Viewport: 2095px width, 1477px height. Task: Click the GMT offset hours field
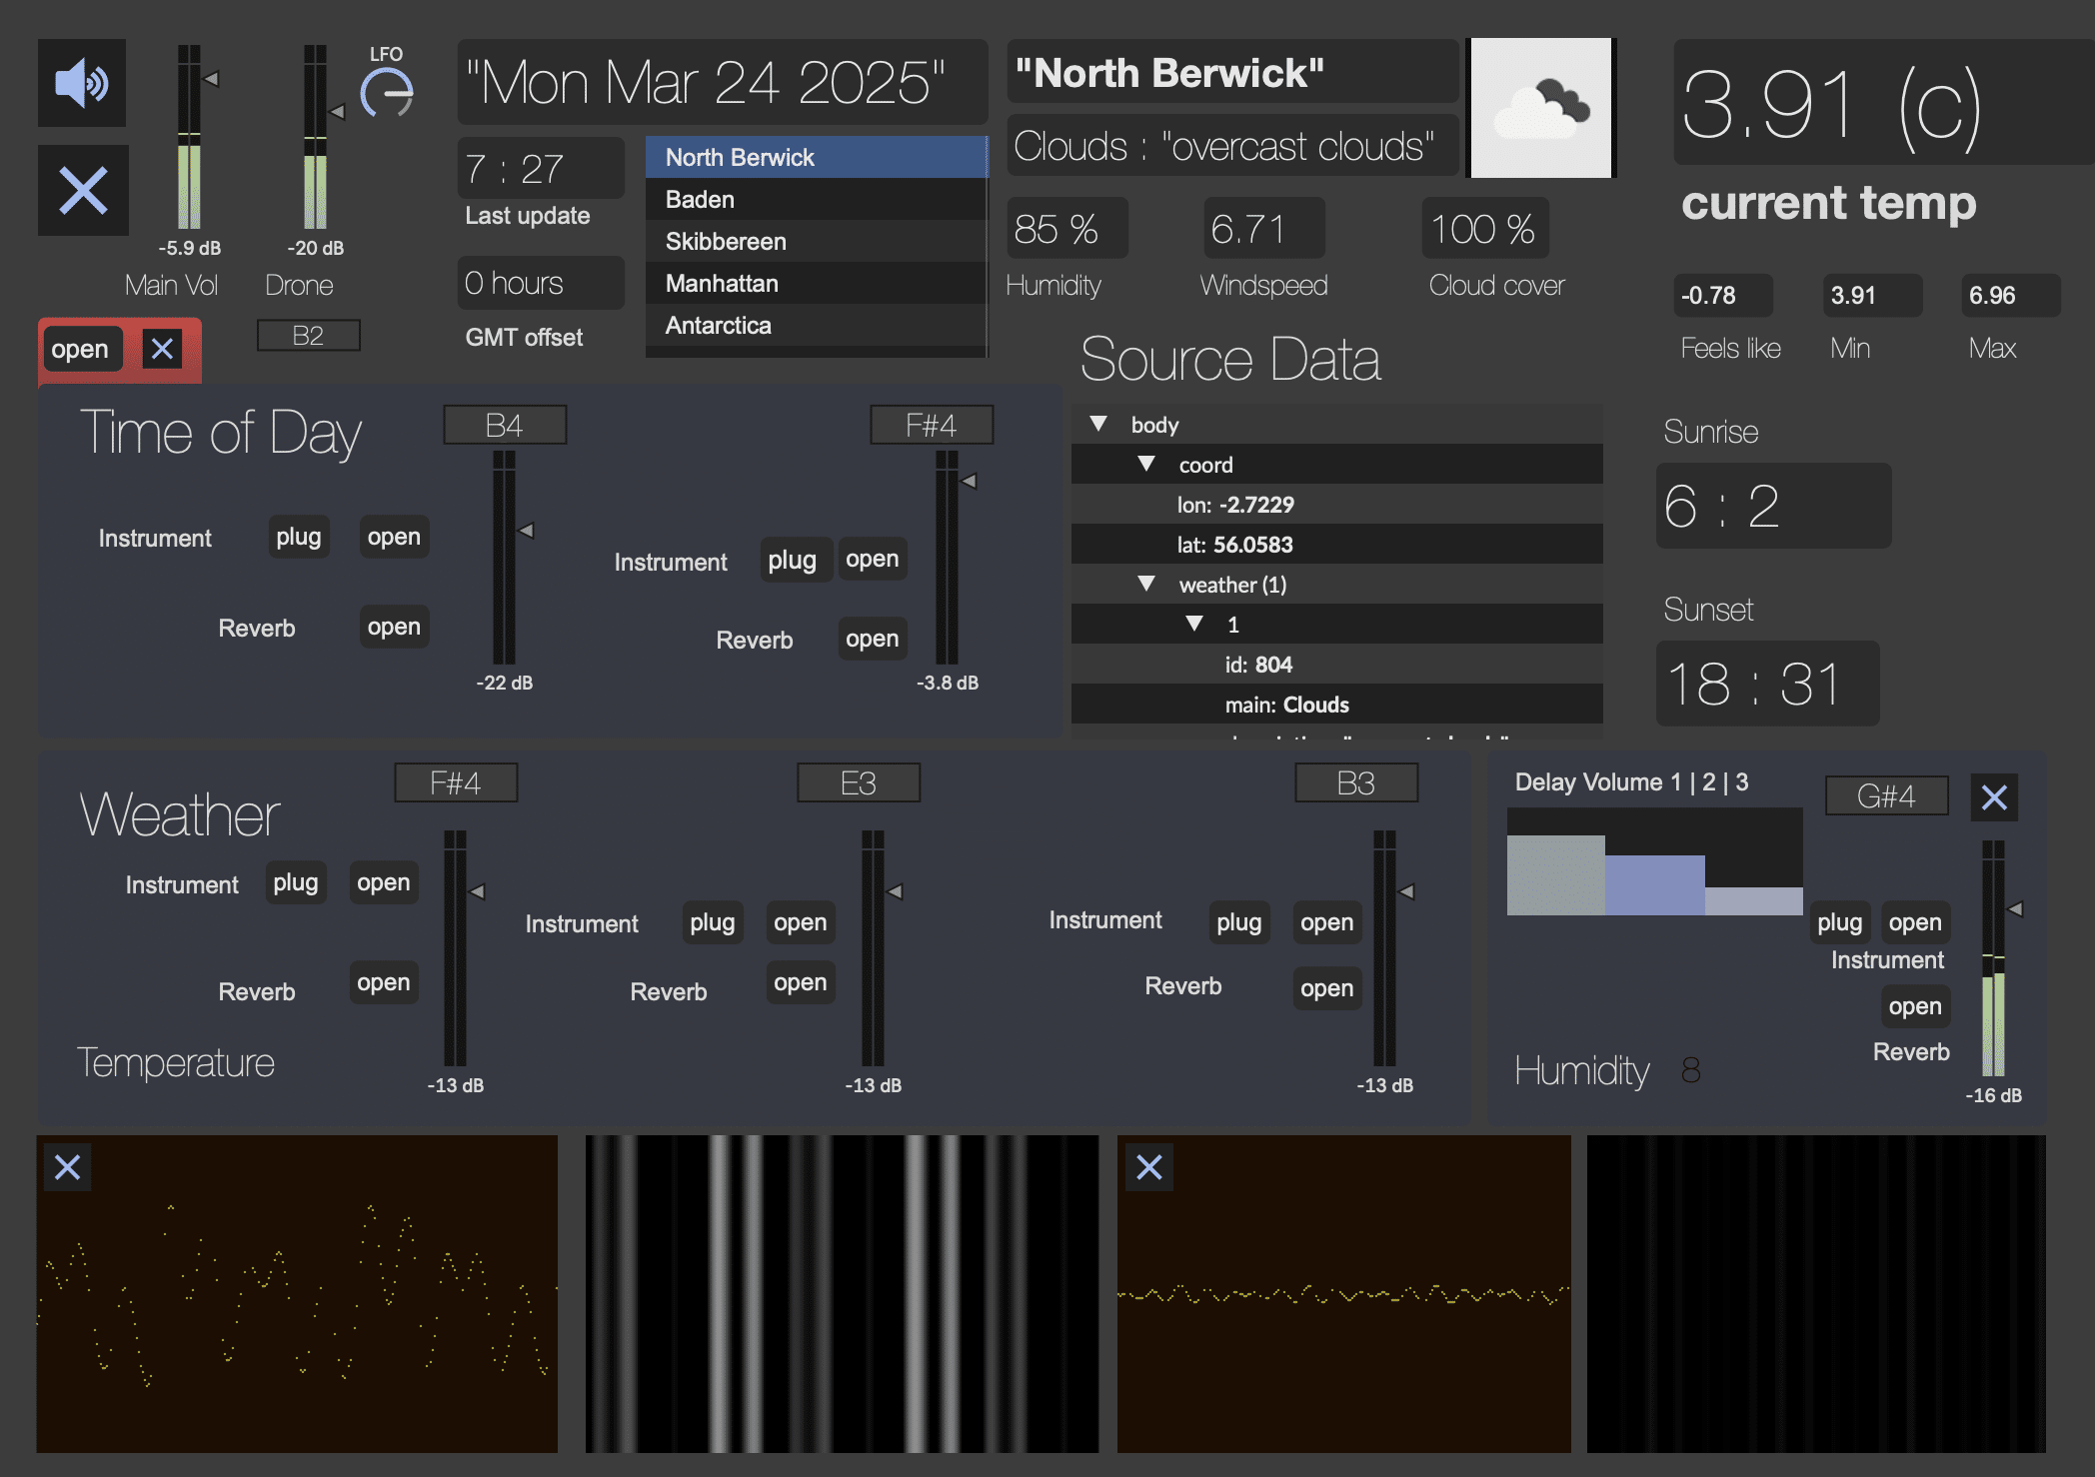pos(540,283)
